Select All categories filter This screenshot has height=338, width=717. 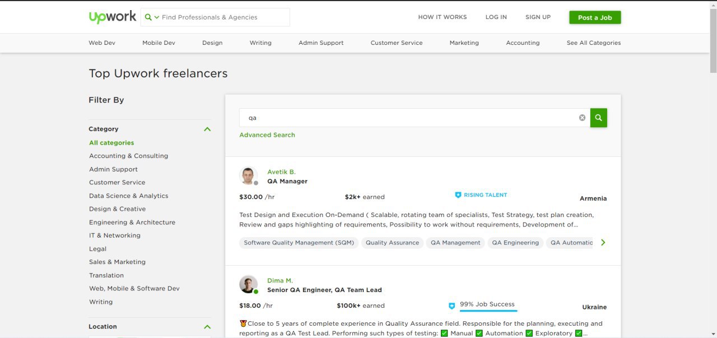(111, 143)
